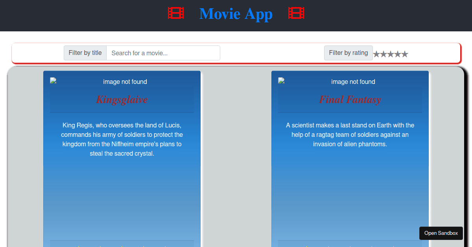Screen dimensions: 472x247
Task: Click the film icon left of Movie App
Action: click(x=176, y=13)
